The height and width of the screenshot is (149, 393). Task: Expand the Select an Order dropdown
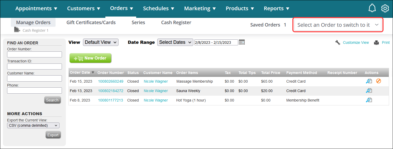[x=338, y=25]
